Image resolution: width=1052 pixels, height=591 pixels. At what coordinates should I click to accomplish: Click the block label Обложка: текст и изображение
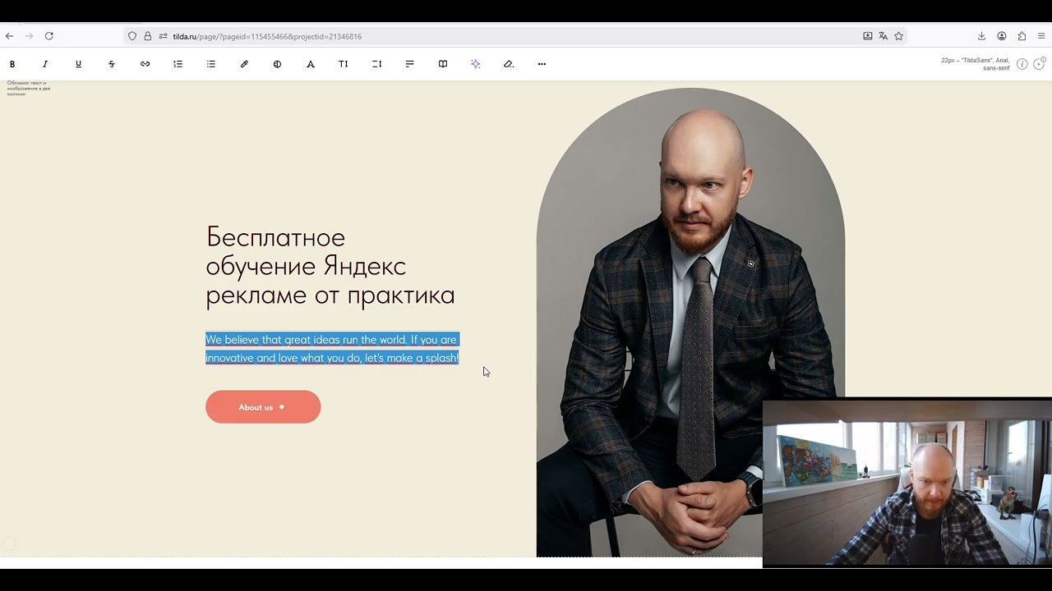tap(29, 89)
